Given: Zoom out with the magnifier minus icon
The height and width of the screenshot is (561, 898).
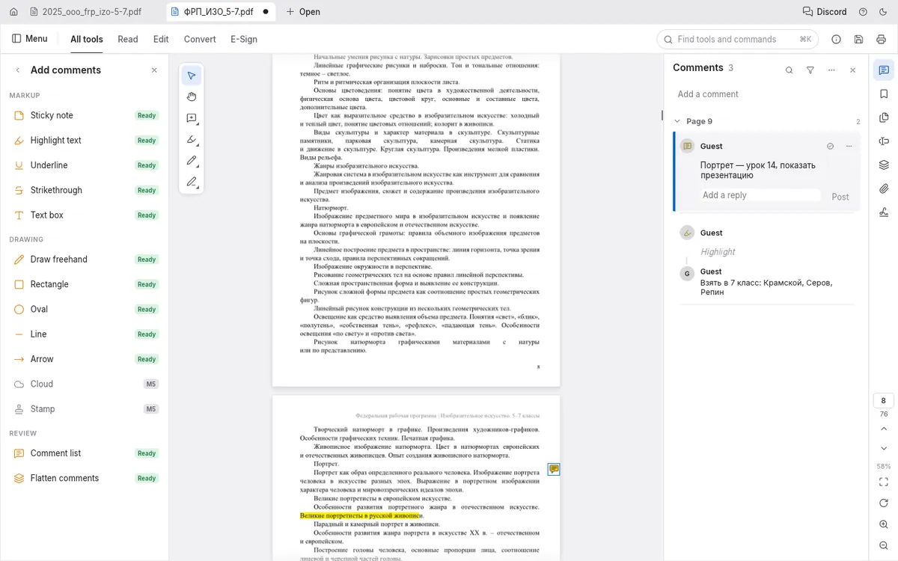Looking at the screenshot, I should [884, 546].
